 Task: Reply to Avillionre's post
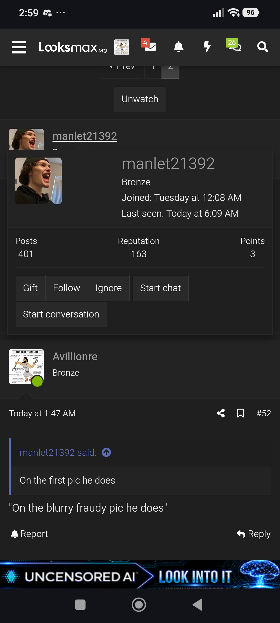tap(254, 534)
